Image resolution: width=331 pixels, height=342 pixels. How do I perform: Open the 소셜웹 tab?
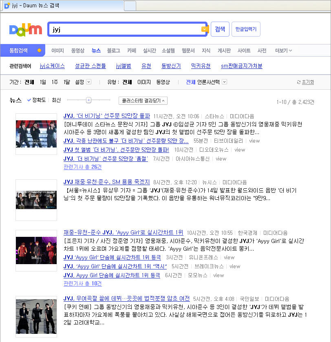pyautogui.click(x=168, y=51)
